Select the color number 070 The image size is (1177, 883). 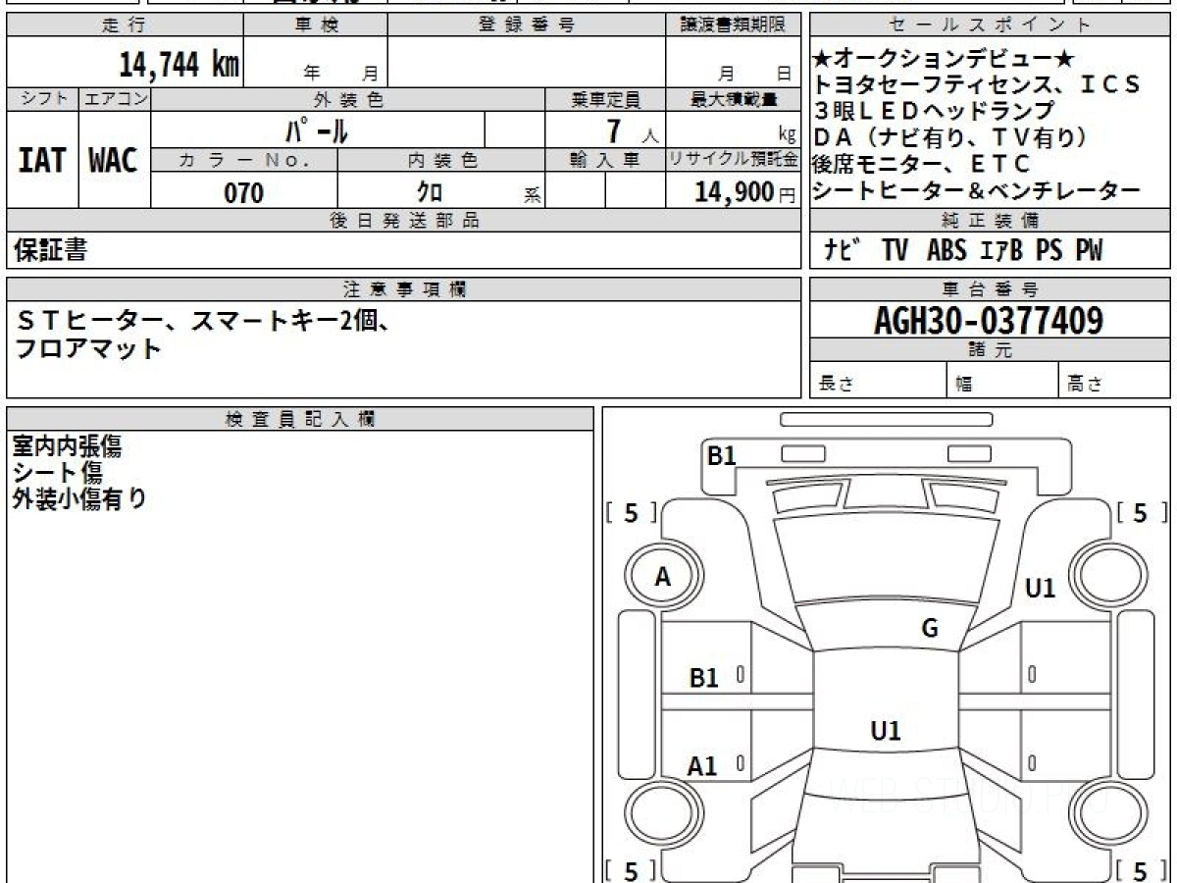[244, 192]
